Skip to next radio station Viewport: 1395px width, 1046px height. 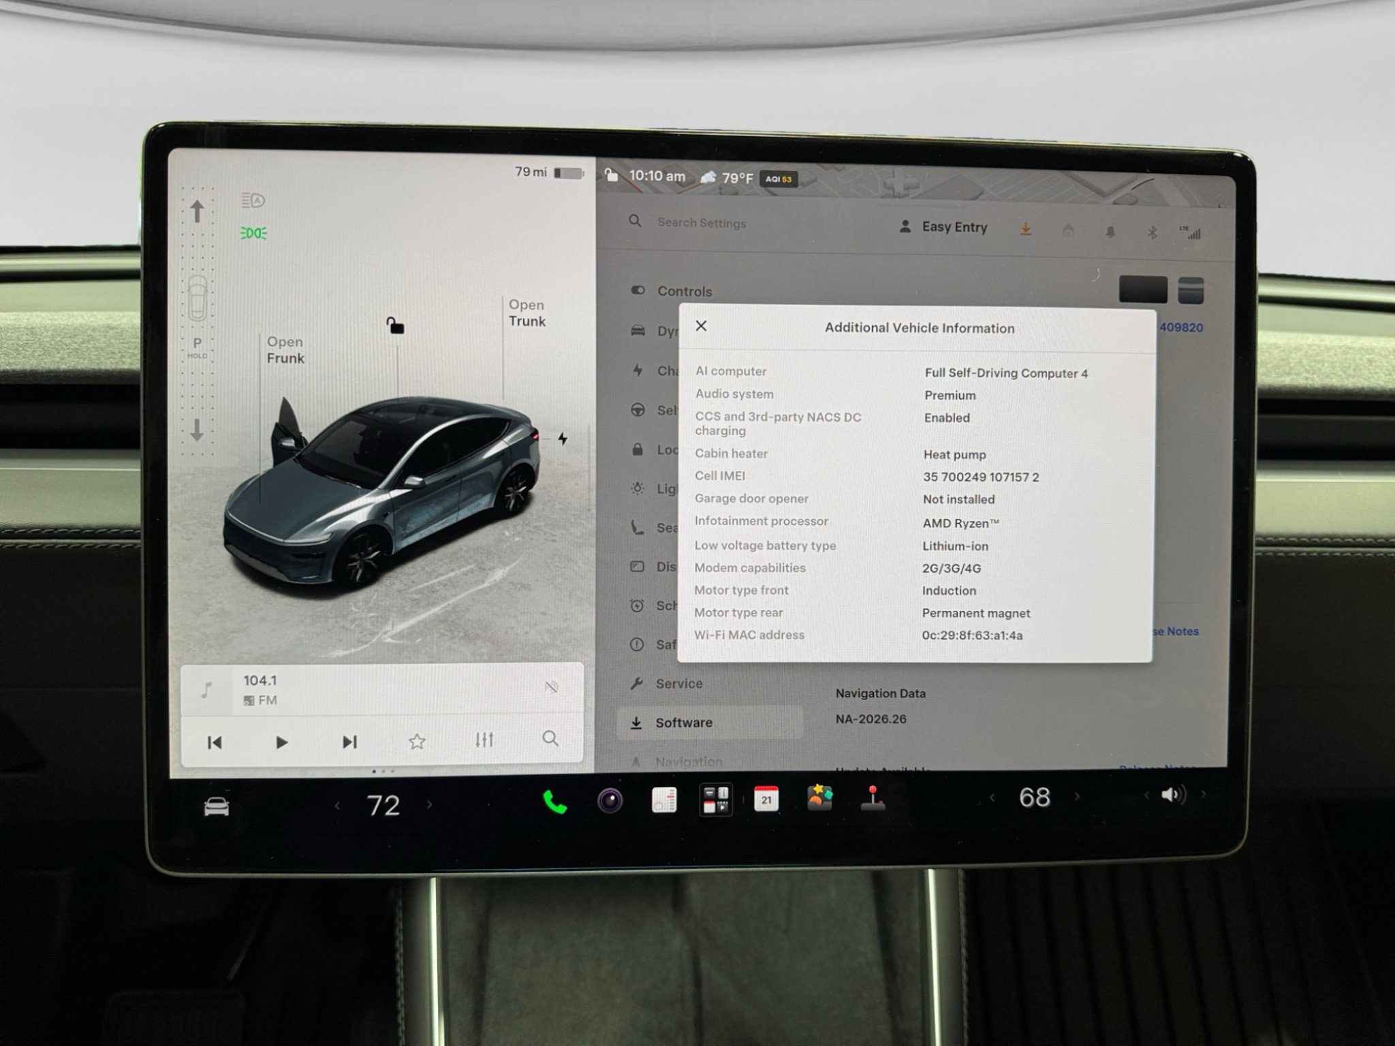(x=349, y=742)
